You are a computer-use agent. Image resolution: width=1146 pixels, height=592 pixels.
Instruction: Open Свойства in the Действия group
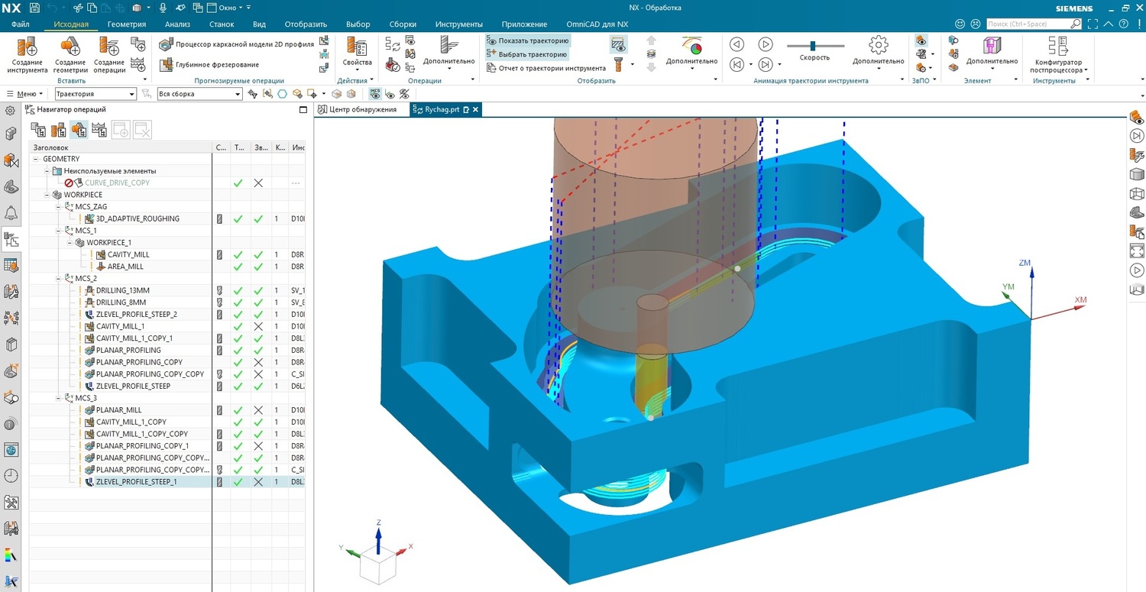pos(357,48)
